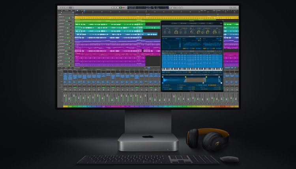The width and height of the screenshot is (296, 169).
Task: Click the blue sample waveform in Sampler zone editor
Action: coord(174,80)
